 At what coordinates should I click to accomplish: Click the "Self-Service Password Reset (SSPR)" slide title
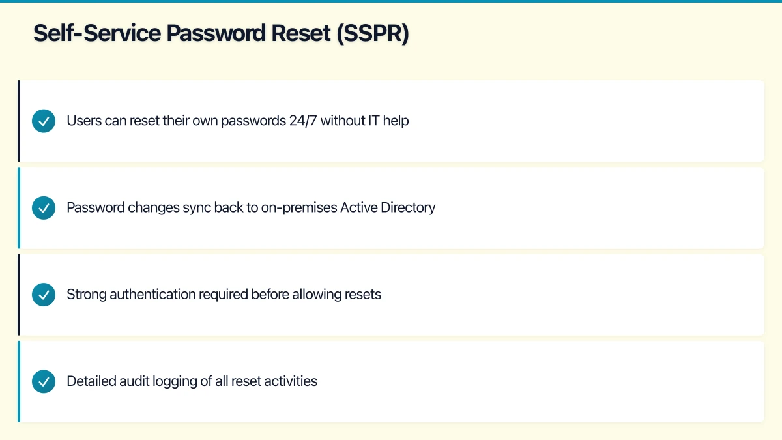tap(221, 33)
